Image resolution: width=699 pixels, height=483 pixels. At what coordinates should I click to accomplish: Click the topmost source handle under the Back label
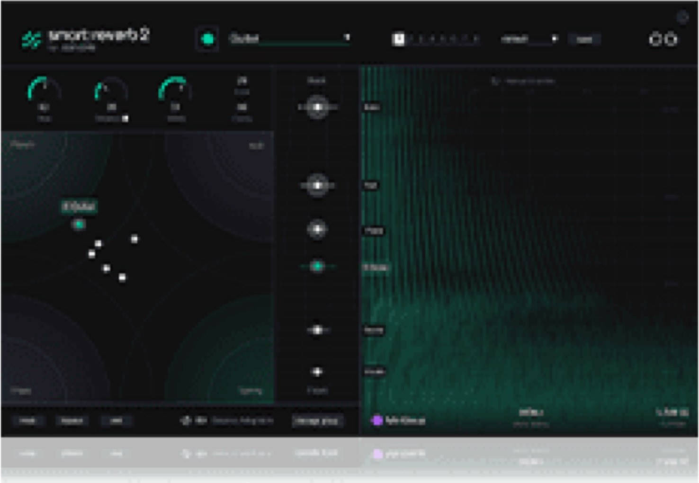(317, 107)
